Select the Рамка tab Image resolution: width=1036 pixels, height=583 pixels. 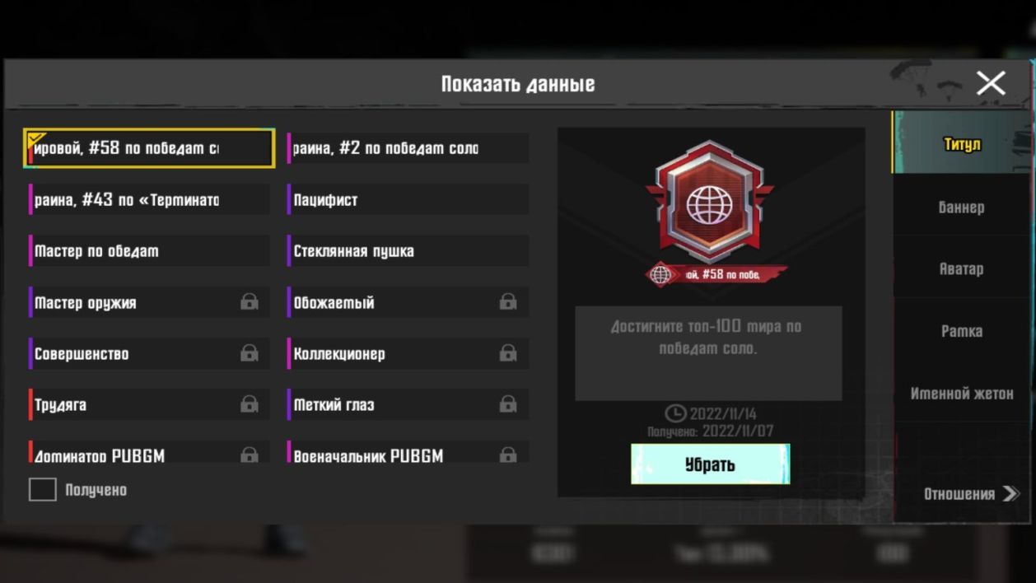click(961, 332)
